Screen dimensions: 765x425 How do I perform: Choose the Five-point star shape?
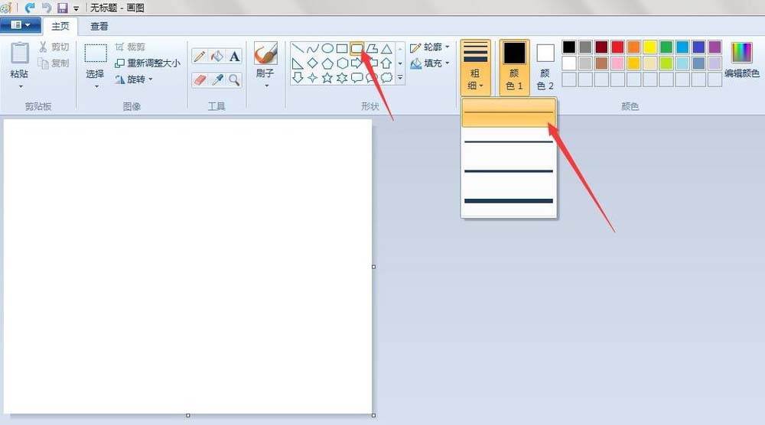pos(327,77)
